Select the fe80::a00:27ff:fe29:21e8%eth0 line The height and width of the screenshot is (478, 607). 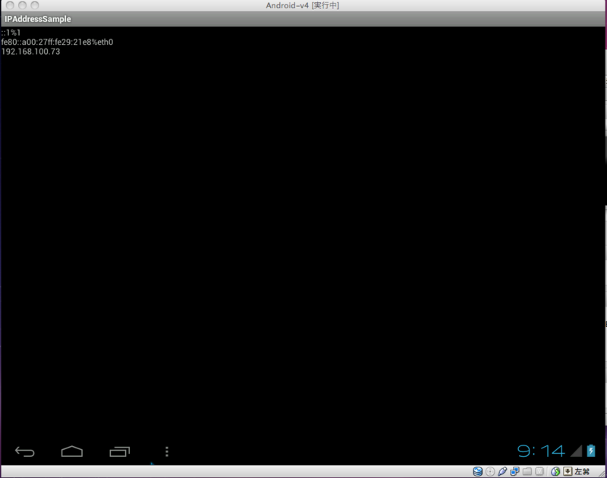(57, 42)
